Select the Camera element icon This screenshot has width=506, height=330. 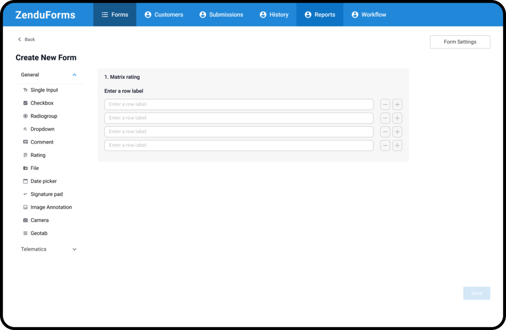(x=25, y=220)
